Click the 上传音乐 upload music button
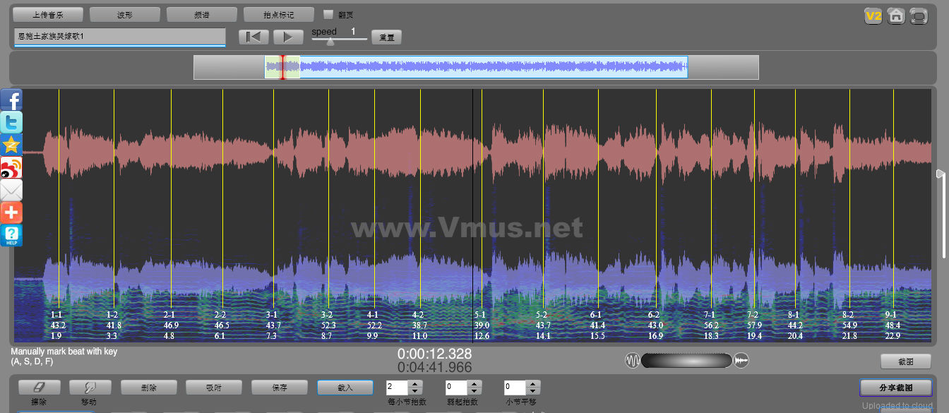This screenshot has width=949, height=413. (48, 14)
